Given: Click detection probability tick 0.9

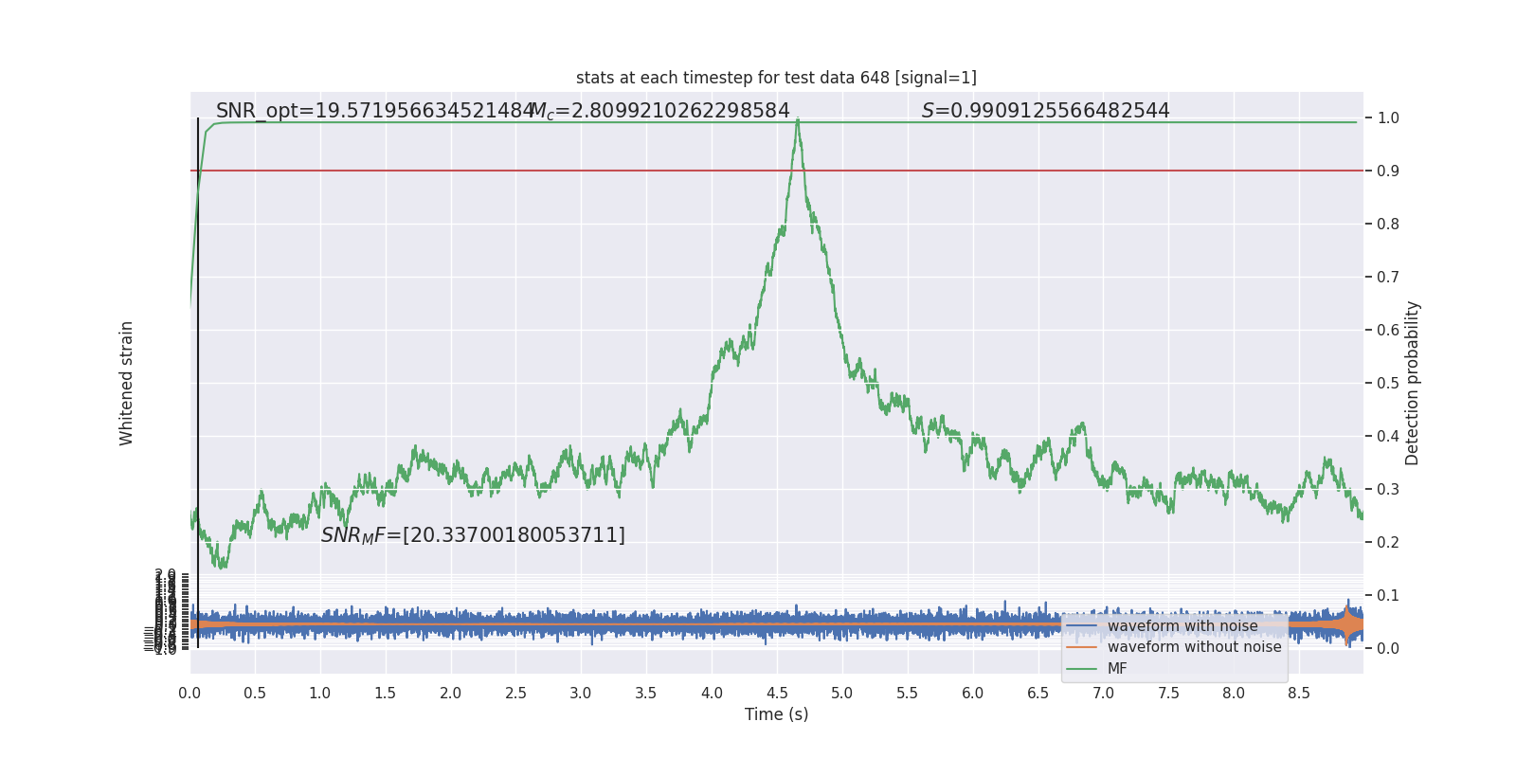Looking at the screenshot, I should [x=1388, y=171].
